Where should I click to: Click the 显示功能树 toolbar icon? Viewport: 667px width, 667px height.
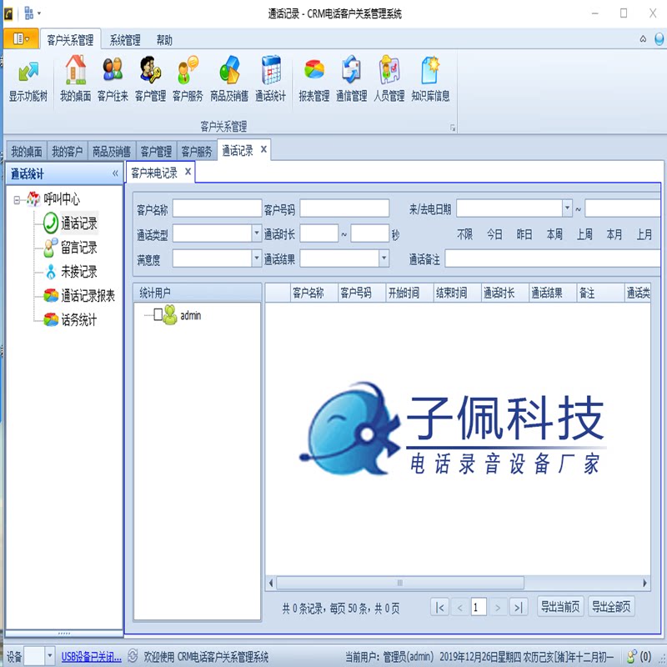[x=28, y=80]
